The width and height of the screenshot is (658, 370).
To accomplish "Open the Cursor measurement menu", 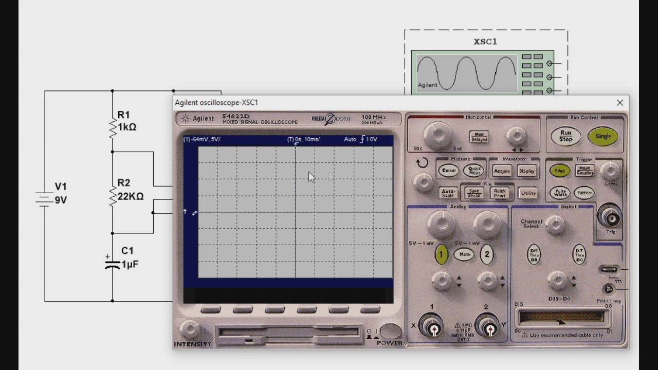I will click(x=448, y=170).
